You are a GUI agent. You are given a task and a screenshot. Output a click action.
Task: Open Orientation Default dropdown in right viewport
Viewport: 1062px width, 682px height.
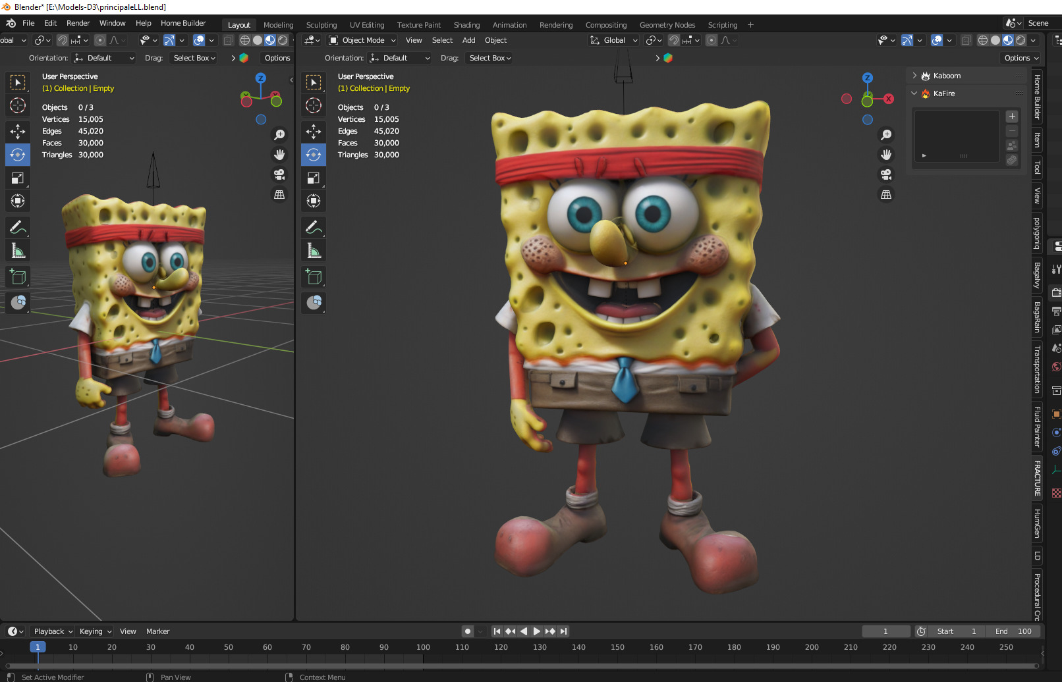point(401,58)
